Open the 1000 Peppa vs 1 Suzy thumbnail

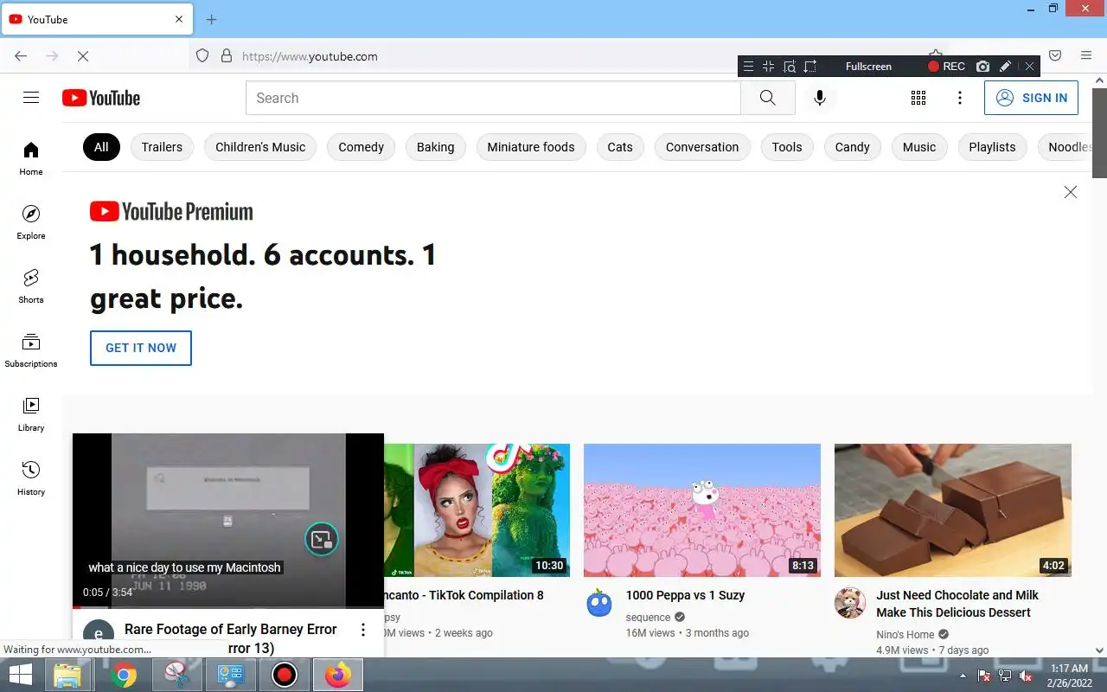[702, 510]
